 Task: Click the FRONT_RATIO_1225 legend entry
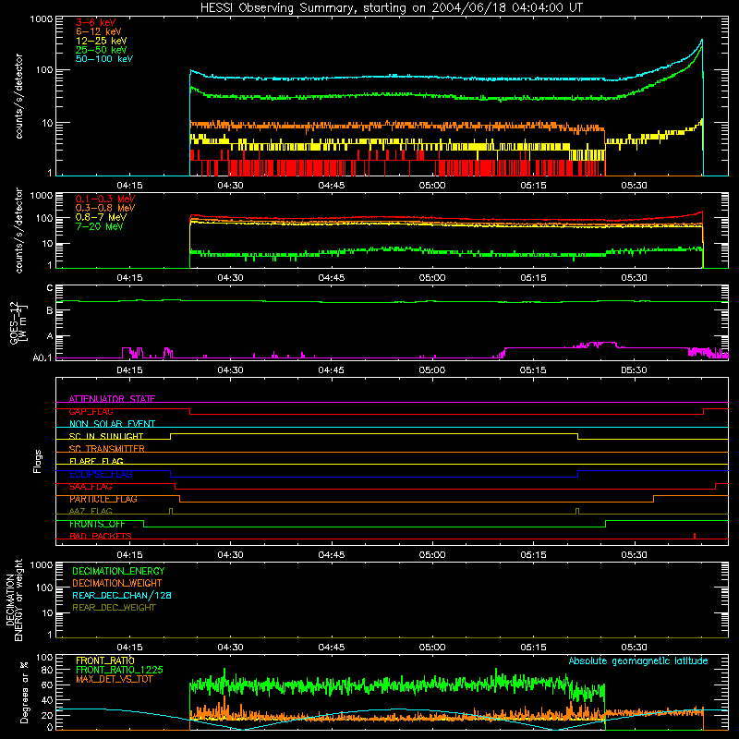coord(120,670)
